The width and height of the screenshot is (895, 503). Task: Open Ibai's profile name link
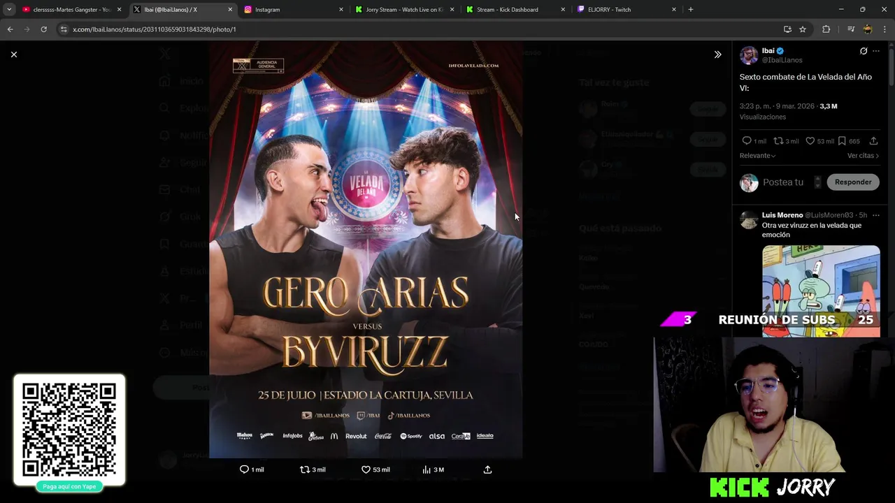coord(768,51)
